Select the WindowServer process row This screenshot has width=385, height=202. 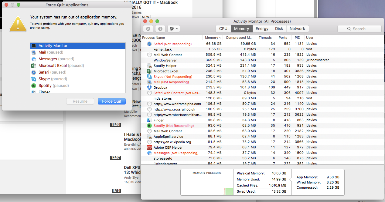(263, 60)
